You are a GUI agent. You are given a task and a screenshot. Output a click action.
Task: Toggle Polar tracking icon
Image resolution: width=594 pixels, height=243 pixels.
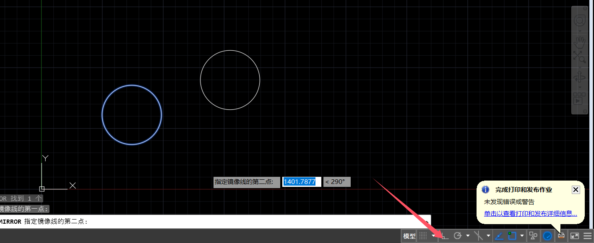coord(458,236)
